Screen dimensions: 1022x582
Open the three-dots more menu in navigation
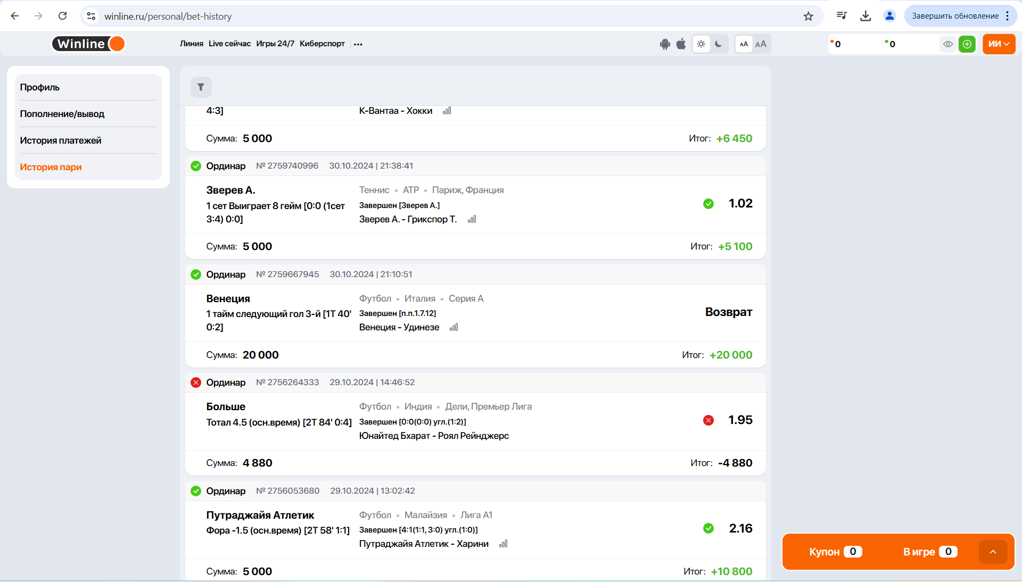point(358,44)
